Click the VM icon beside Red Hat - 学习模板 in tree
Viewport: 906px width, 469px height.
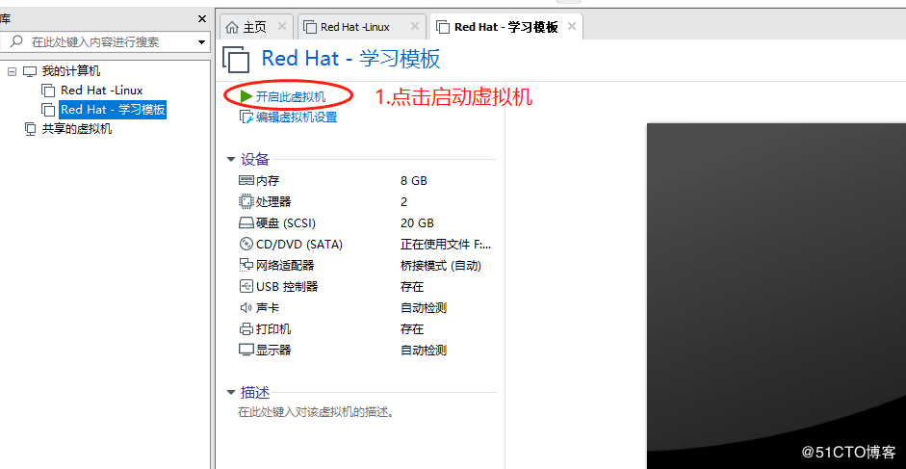coord(48,110)
